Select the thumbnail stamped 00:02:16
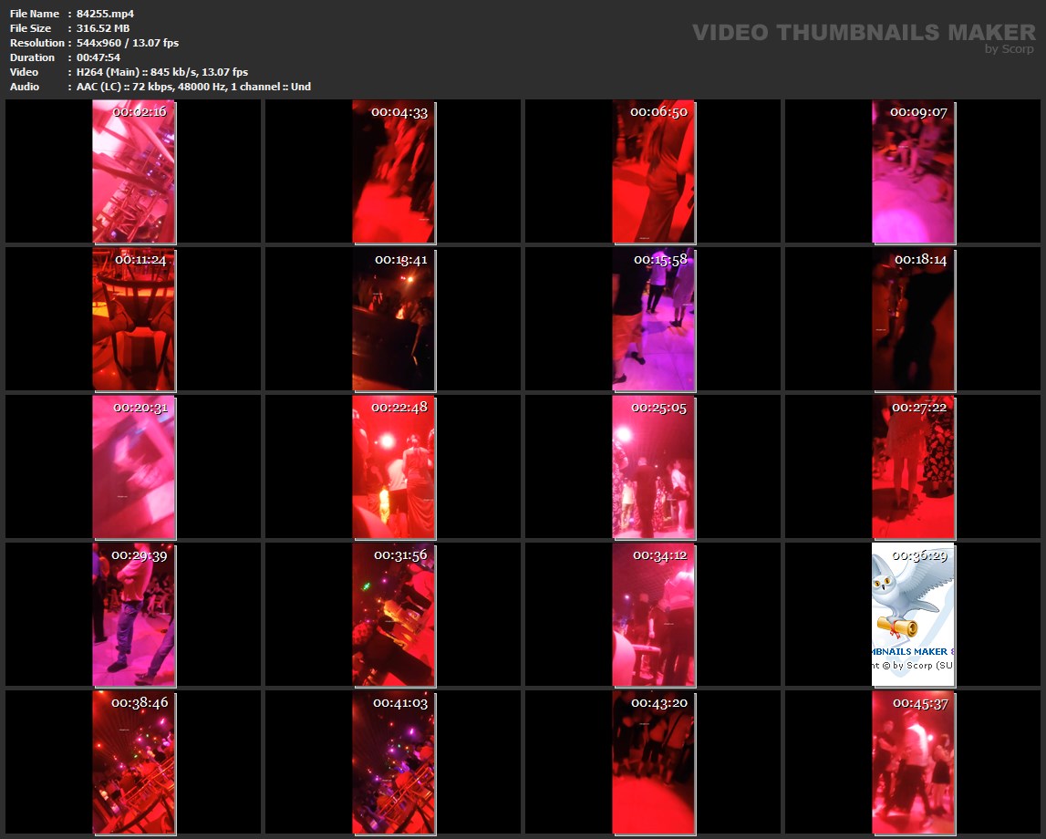Viewport: 1046px width, 839px height. point(133,172)
